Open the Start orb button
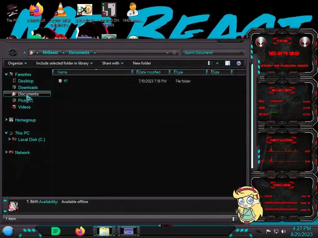 pos(8,231)
